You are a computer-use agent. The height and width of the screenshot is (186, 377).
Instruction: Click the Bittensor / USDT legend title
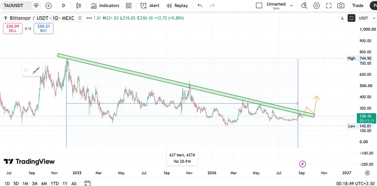click(x=42, y=18)
